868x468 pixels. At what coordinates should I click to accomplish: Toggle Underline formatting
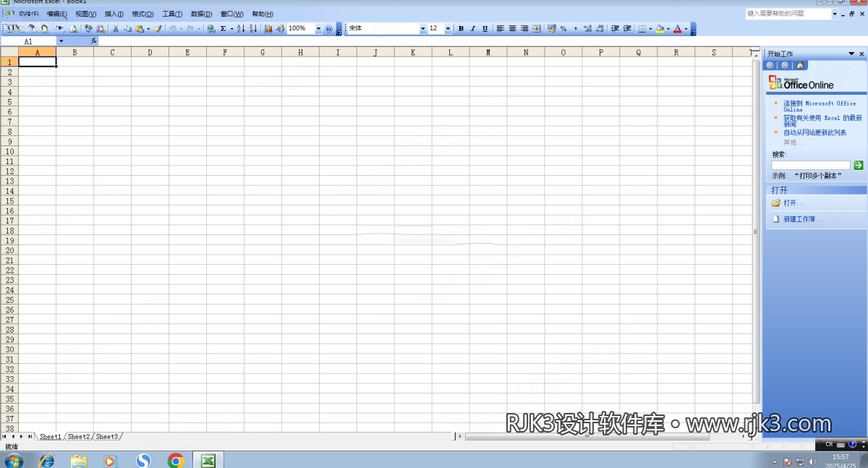tap(485, 29)
